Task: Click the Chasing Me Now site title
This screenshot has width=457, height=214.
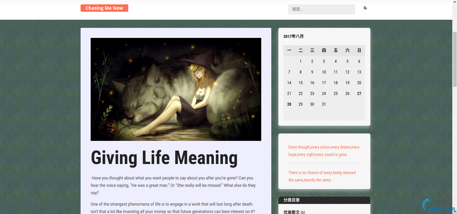Action: 104,8
